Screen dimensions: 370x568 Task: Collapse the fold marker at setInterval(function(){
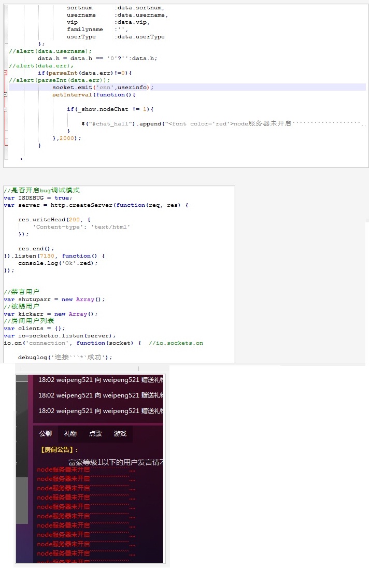(5, 94)
